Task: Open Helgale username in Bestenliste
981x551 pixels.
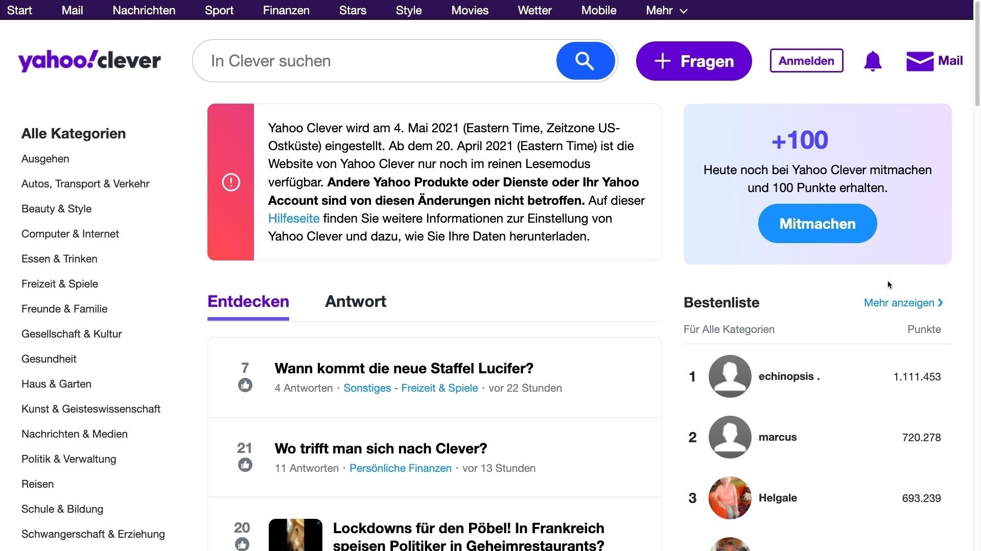Action: 778,498
